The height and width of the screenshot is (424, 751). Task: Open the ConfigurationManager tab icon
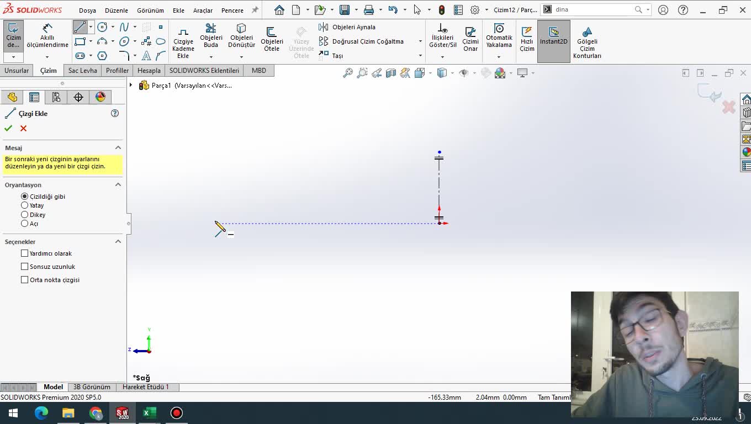coord(56,97)
